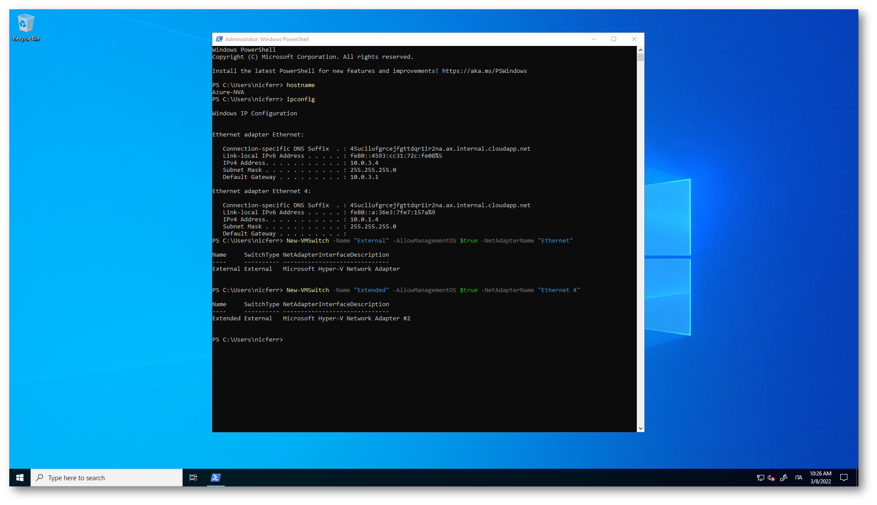Click the "External" switch name argument
877x505 pixels.
(x=371, y=241)
